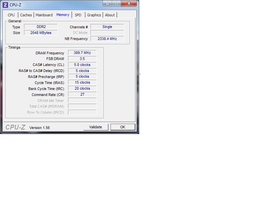Click the Channels # label

[79, 27]
